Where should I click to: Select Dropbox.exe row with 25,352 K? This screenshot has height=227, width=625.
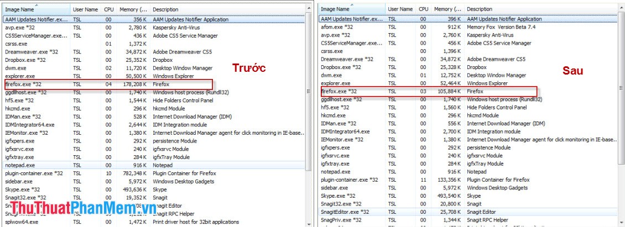[154, 60]
